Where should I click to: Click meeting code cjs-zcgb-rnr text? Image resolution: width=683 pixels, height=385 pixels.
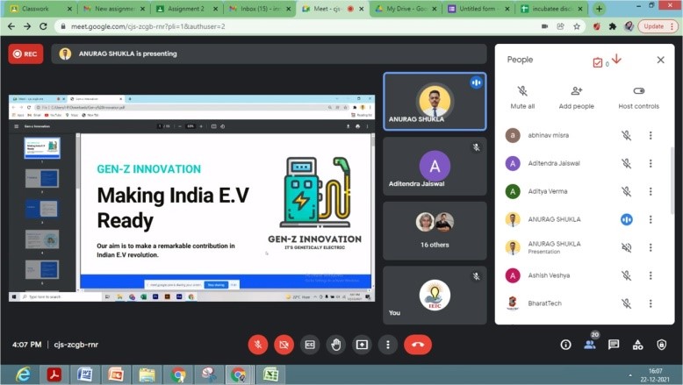pos(76,345)
